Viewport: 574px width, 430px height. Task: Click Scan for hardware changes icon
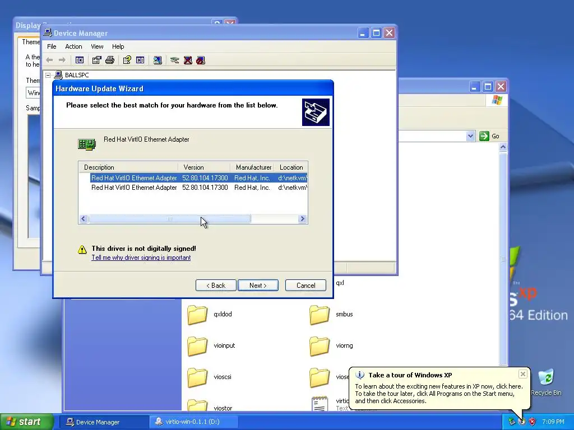pos(158,60)
